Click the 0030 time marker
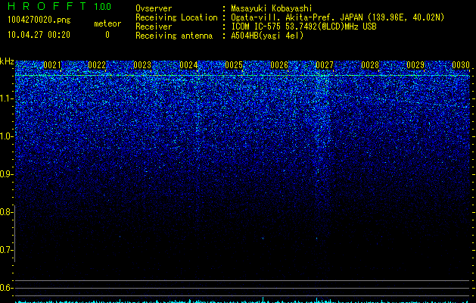Image resolution: width=476 pixels, height=303 pixels. pos(461,65)
